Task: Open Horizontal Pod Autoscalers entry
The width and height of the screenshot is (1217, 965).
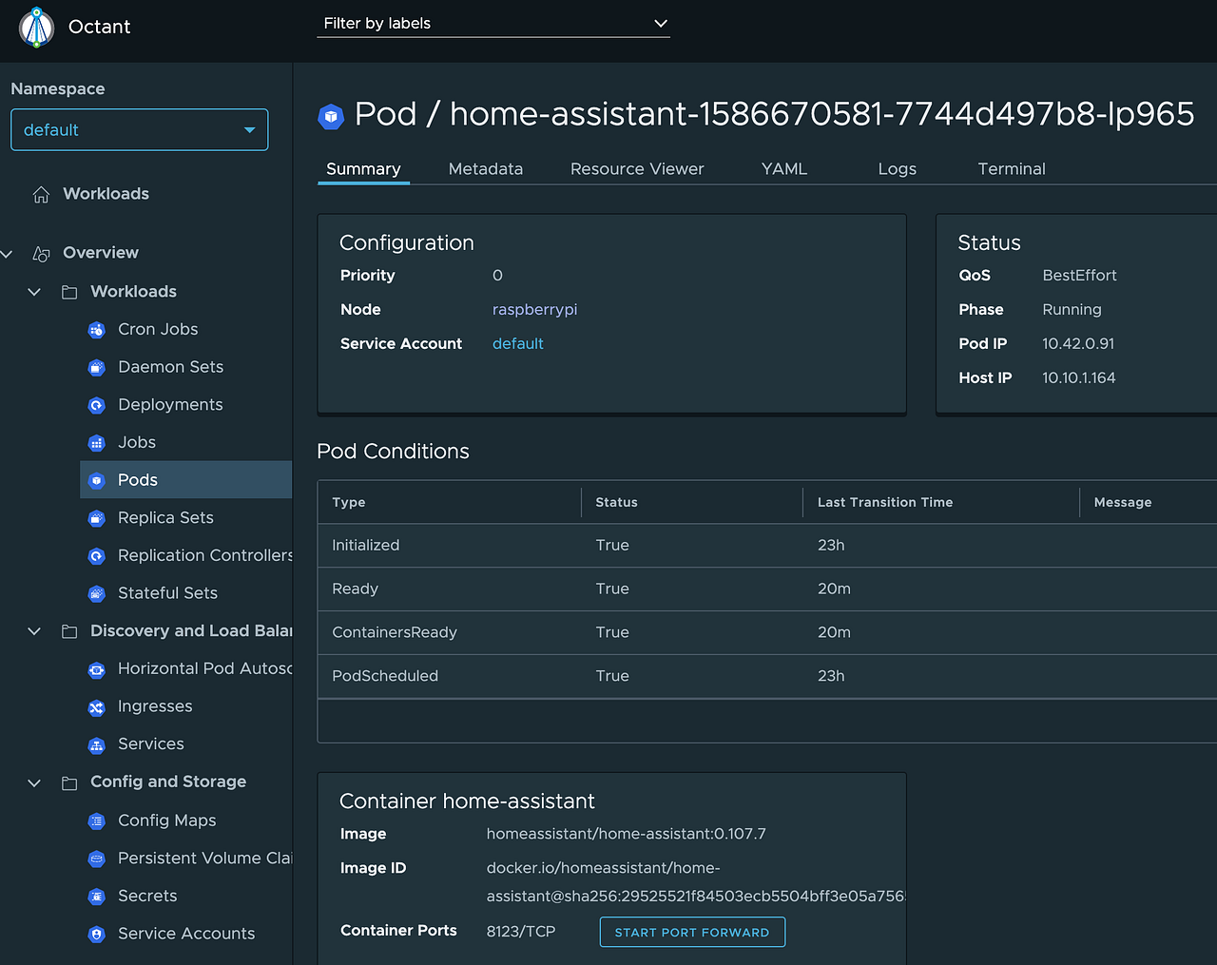Action: (x=204, y=668)
